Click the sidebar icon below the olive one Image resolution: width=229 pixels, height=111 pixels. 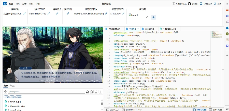[227, 40]
